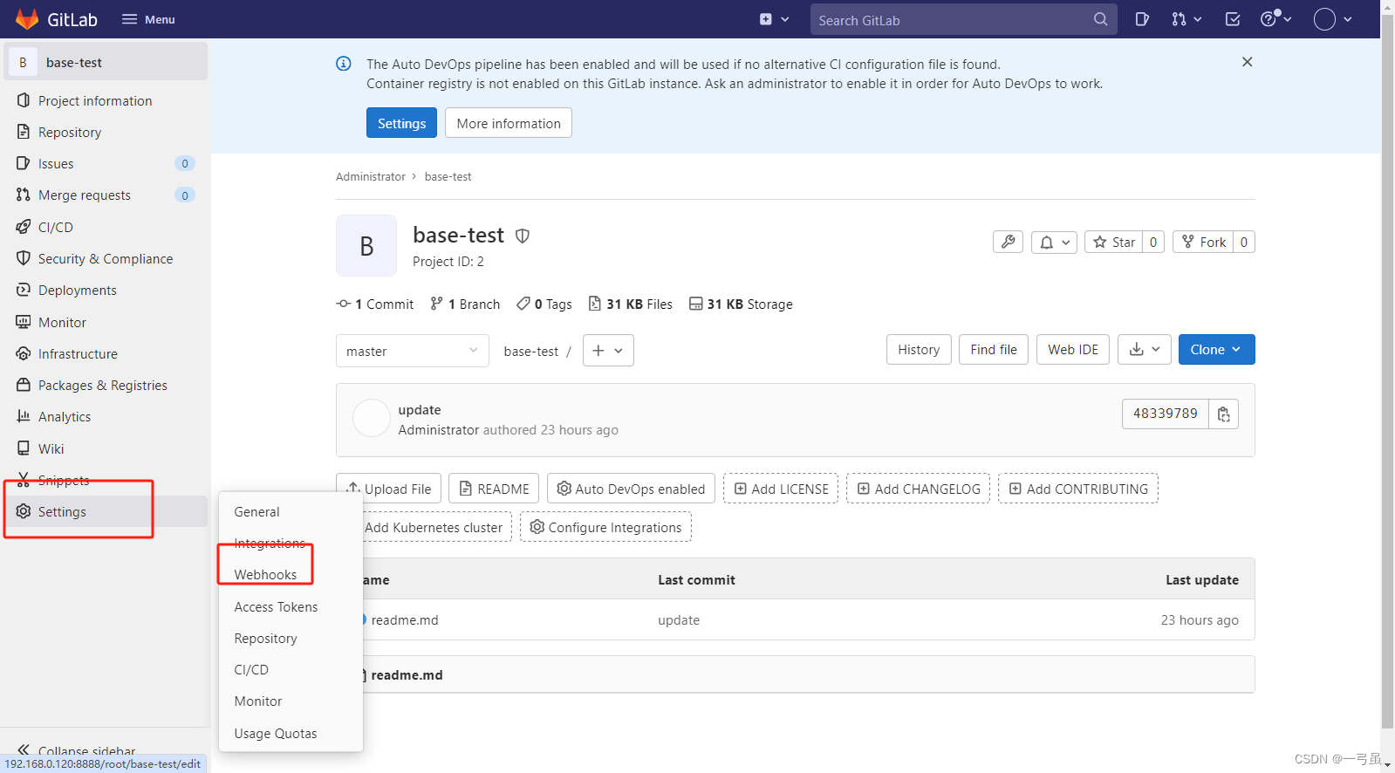Open the base-test project header in sidebar
This screenshot has height=773, width=1395.
(106, 62)
